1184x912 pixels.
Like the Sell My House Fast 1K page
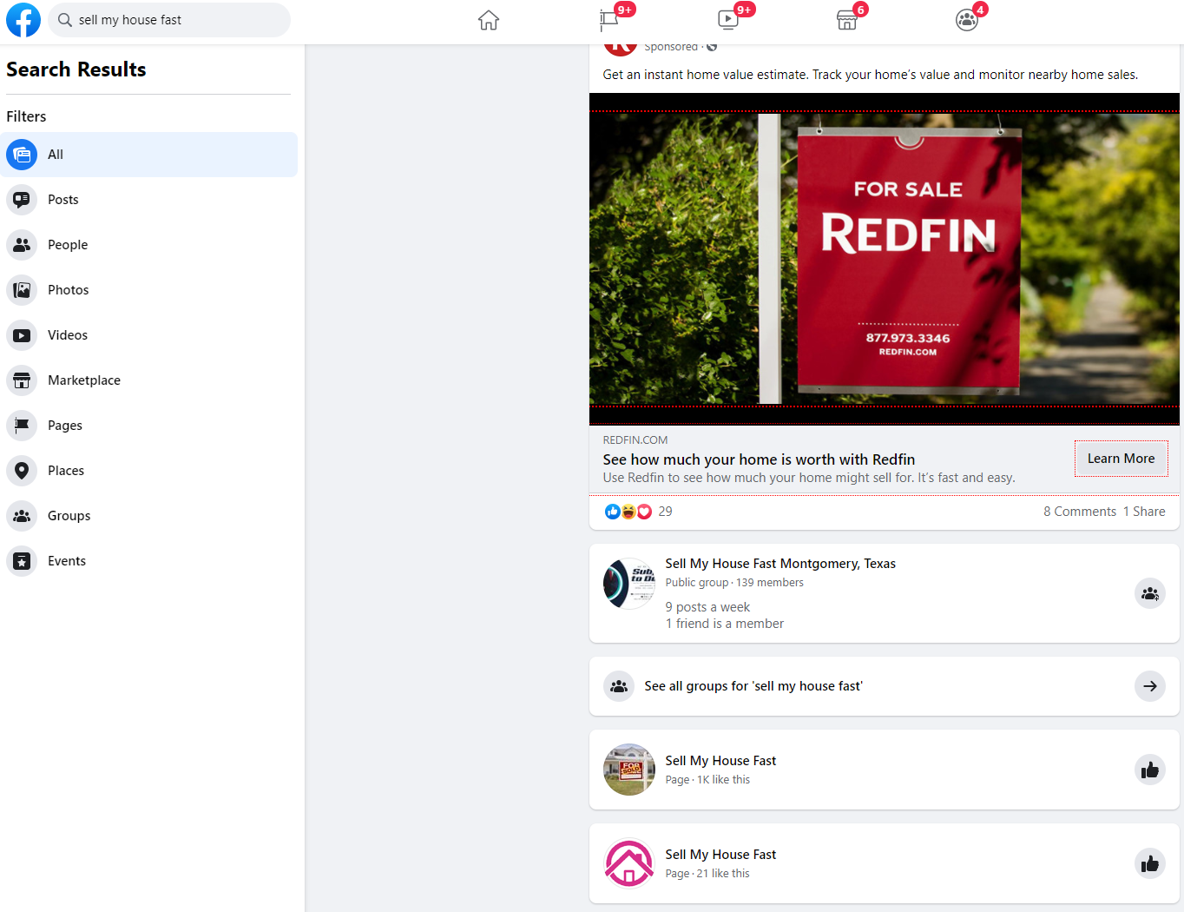pos(1149,770)
